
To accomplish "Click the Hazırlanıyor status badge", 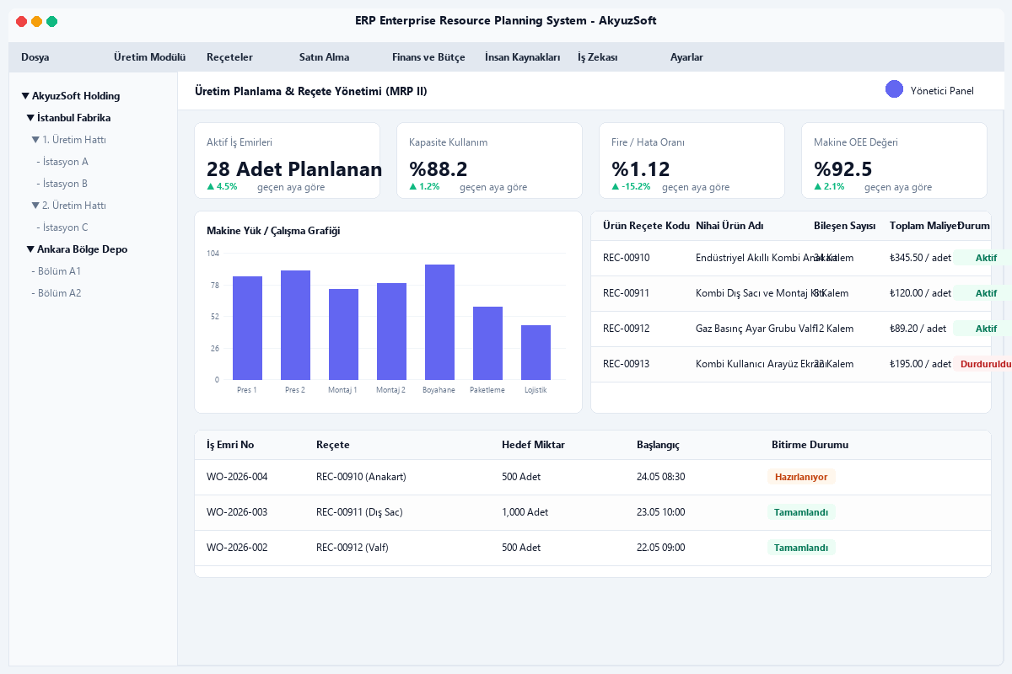I will pos(801,477).
